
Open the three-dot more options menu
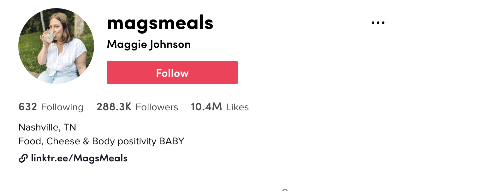378,23
